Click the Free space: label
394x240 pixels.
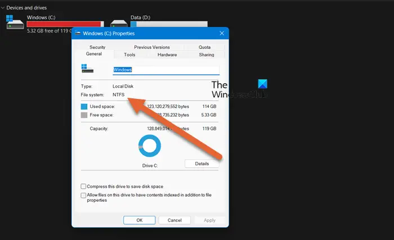pyautogui.click(x=101, y=115)
